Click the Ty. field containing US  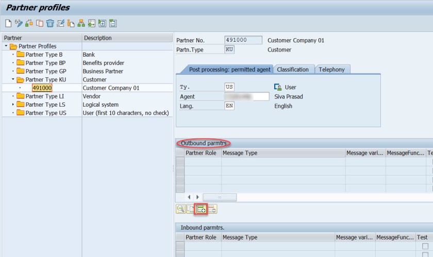click(229, 87)
